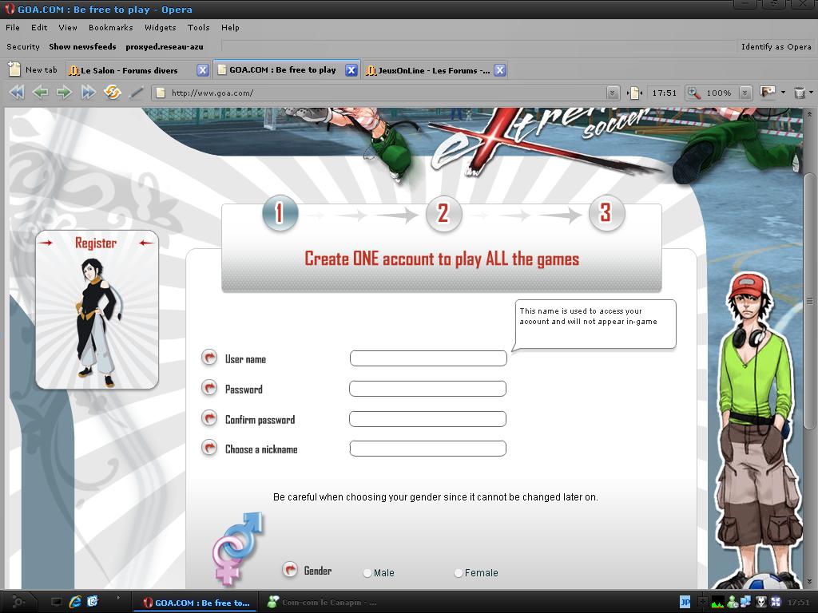Close the Le Salon - Forums divers tab
This screenshot has height=613, width=818.
click(202, 70)
